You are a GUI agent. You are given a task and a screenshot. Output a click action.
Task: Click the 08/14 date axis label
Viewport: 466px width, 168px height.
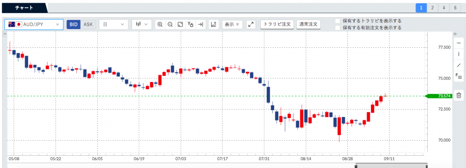coord(306,159)
